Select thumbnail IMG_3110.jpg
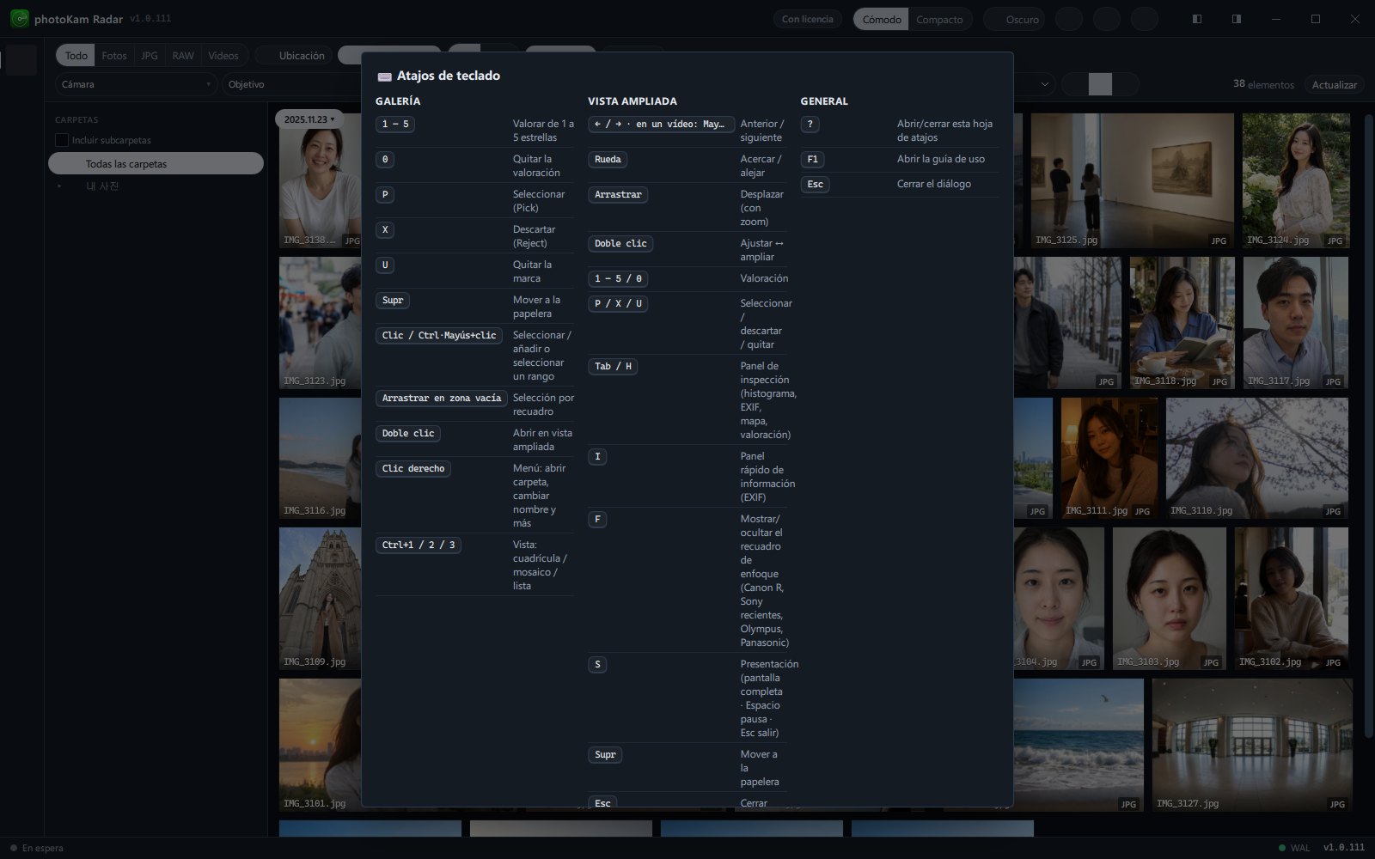Screen dimensions: 1375x859 point(1257,458)
